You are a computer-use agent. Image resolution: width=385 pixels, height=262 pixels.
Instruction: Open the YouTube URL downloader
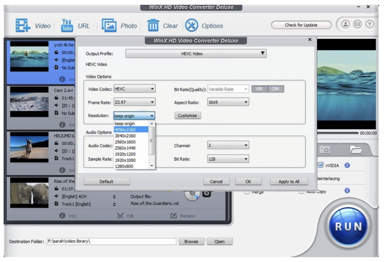tap(67, 25)
